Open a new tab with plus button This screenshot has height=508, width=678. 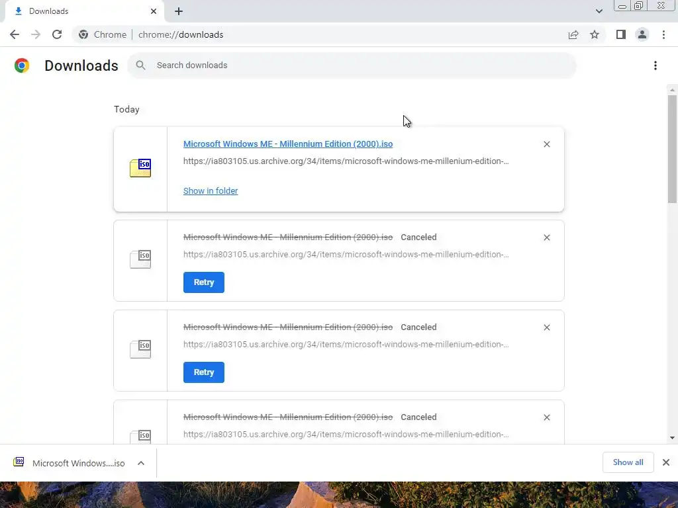[x=179, y=11]
